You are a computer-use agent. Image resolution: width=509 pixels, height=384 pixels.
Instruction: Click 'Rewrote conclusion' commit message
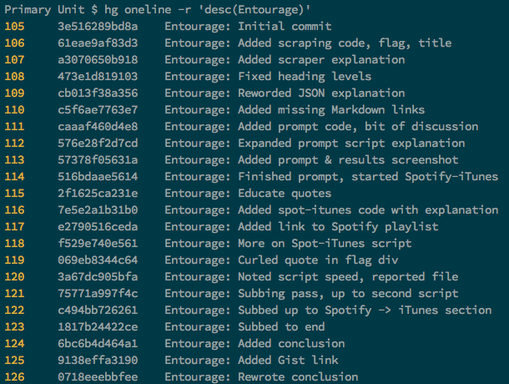click(298, 376)
